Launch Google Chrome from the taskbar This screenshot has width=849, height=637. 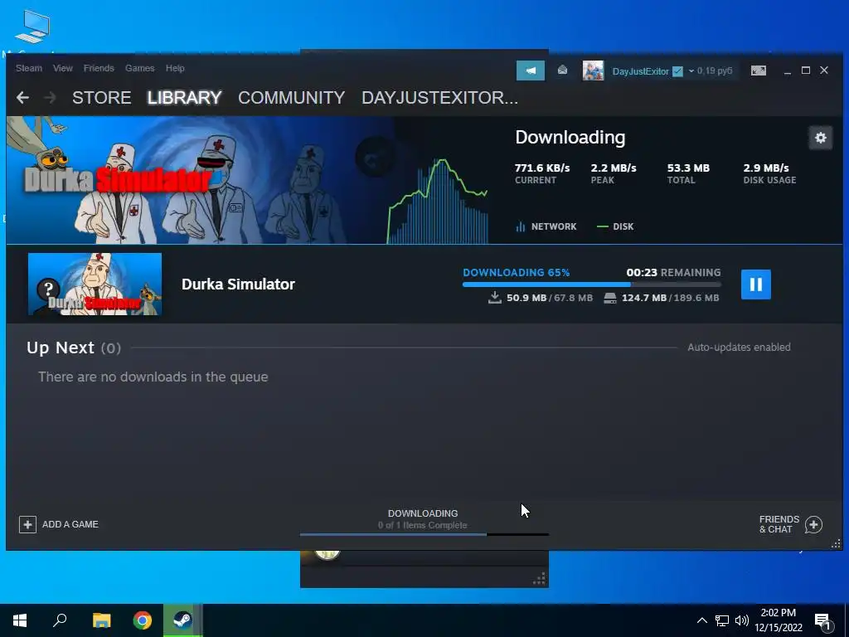point(143,620)
